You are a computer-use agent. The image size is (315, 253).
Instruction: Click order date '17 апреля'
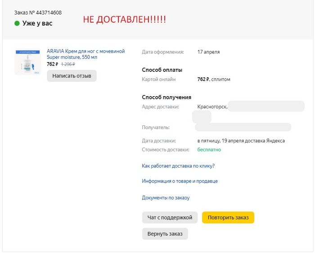[x=208, y=52]
